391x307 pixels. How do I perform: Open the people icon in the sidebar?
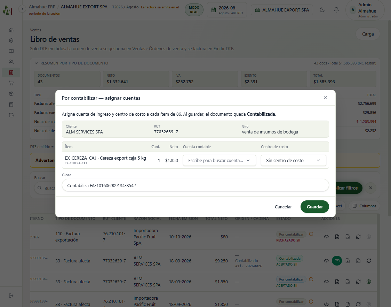tap(11, 62)
